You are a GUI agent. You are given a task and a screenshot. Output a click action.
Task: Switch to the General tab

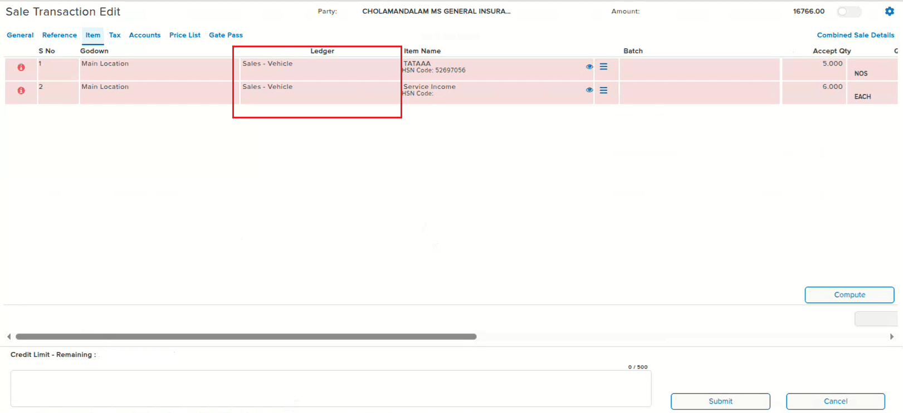20,35
